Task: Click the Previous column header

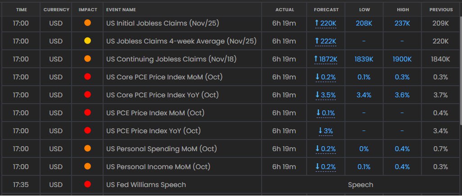Action: pyautogui.click(x=441, y=9)
